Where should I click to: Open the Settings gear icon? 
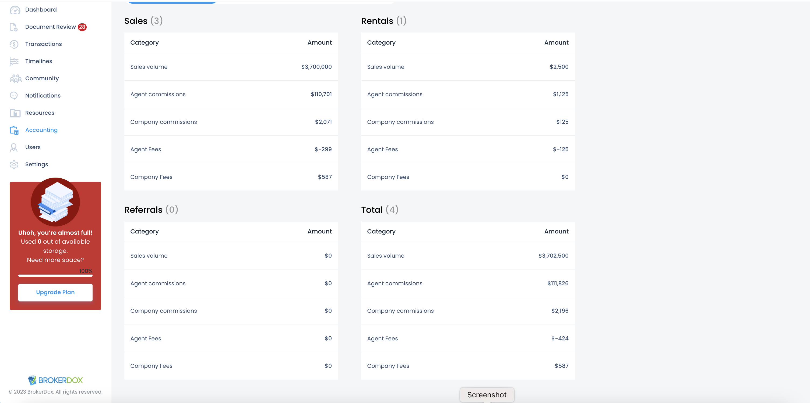pyautogui.click(x=14, y=164)
